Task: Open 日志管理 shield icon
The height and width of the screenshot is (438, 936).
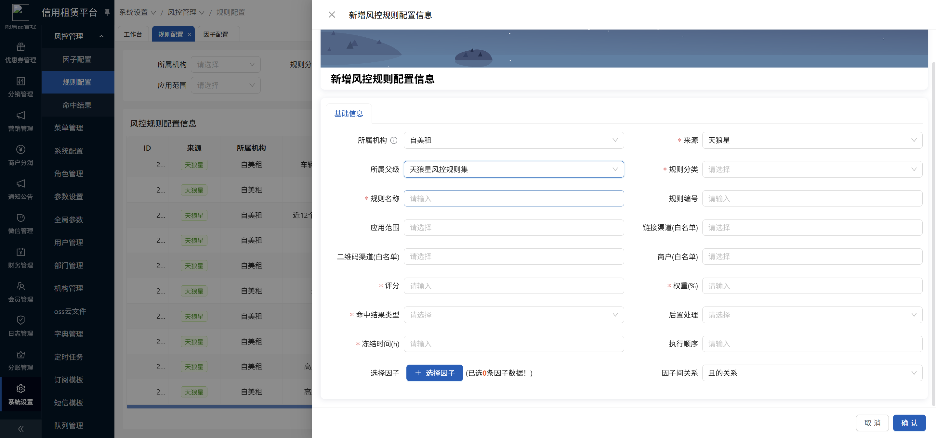Action: [21, 320]
